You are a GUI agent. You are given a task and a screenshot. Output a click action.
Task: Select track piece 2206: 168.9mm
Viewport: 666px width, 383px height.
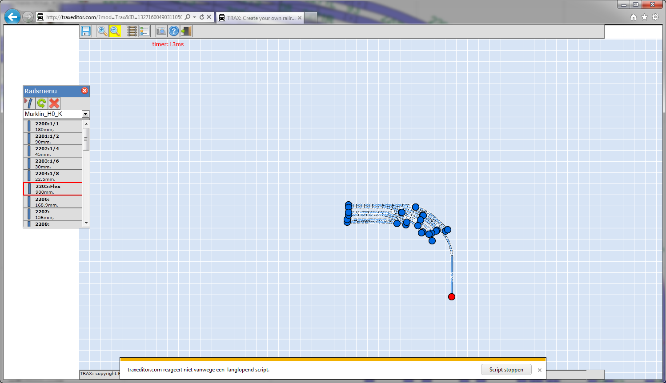pos(53,202)
